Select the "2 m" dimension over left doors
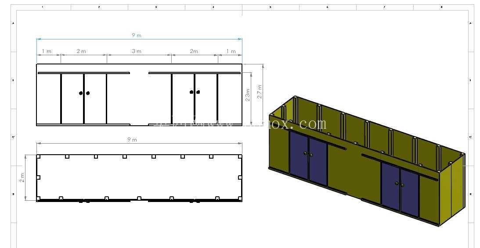This screenshot has height=248, width=480. (x=81, y=51)
